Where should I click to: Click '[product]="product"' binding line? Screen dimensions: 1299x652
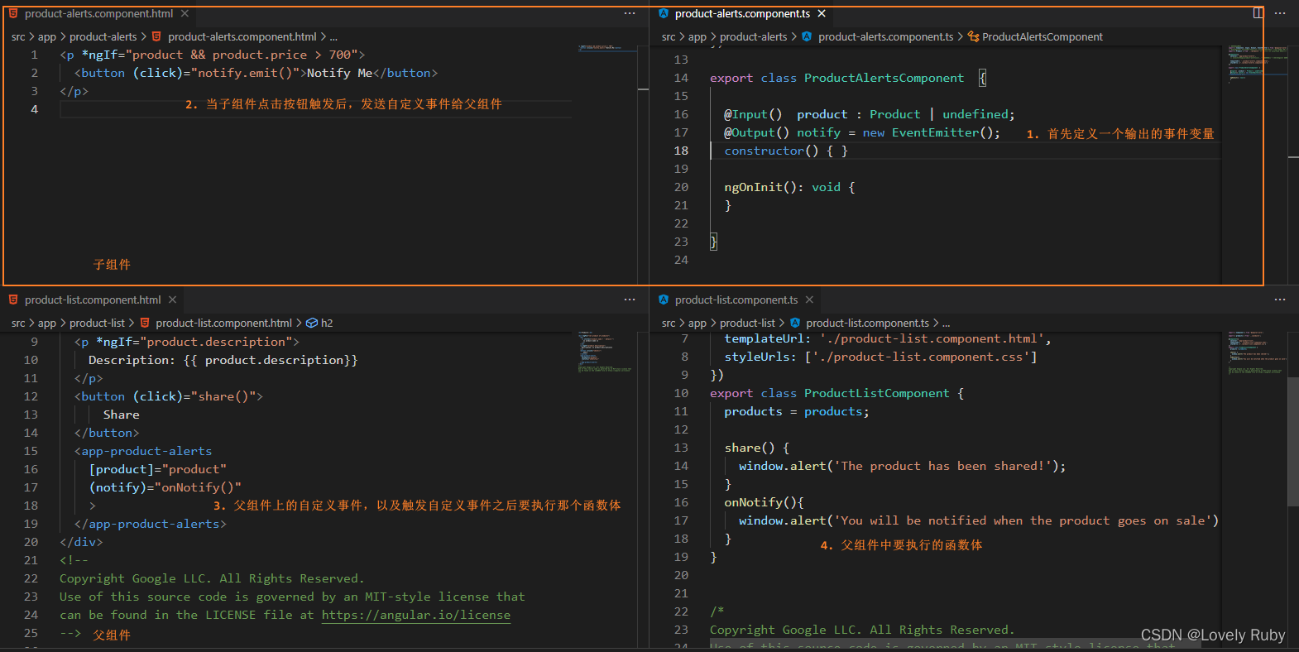pyautogui.click(x=157, y=469)
